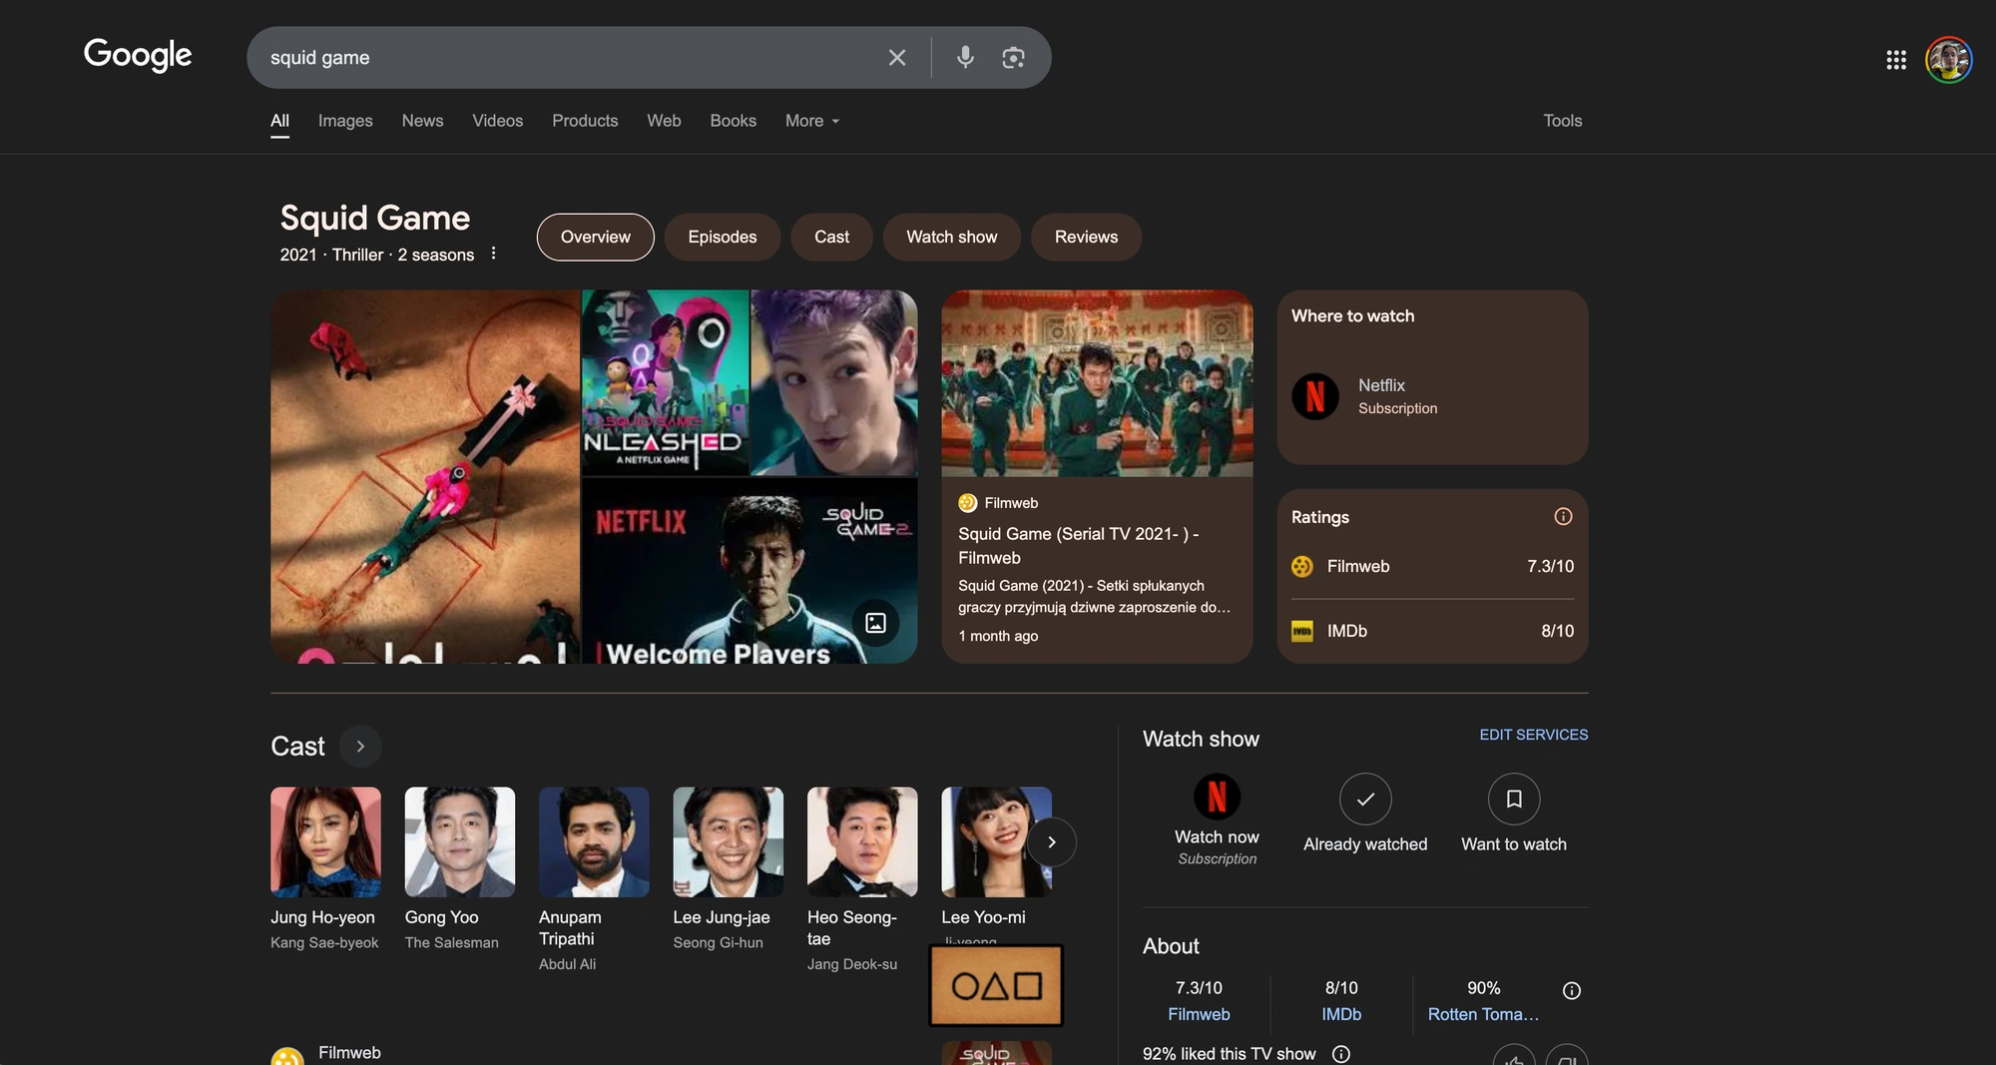1996x1065 pixels.
Task: Open the large guard poster image
Action: [x=425, y=477]
